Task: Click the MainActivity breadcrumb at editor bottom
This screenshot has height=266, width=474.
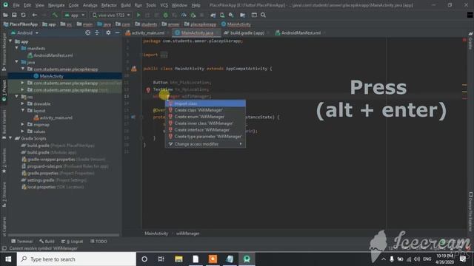Action: (156, 233)
